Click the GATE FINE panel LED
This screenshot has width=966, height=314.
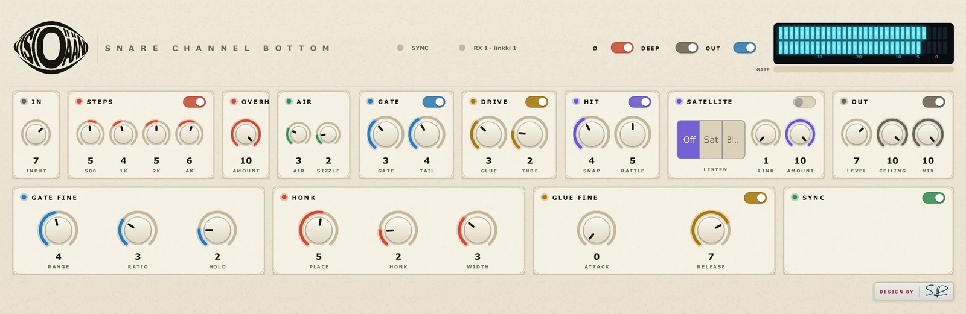click(24, 197)
